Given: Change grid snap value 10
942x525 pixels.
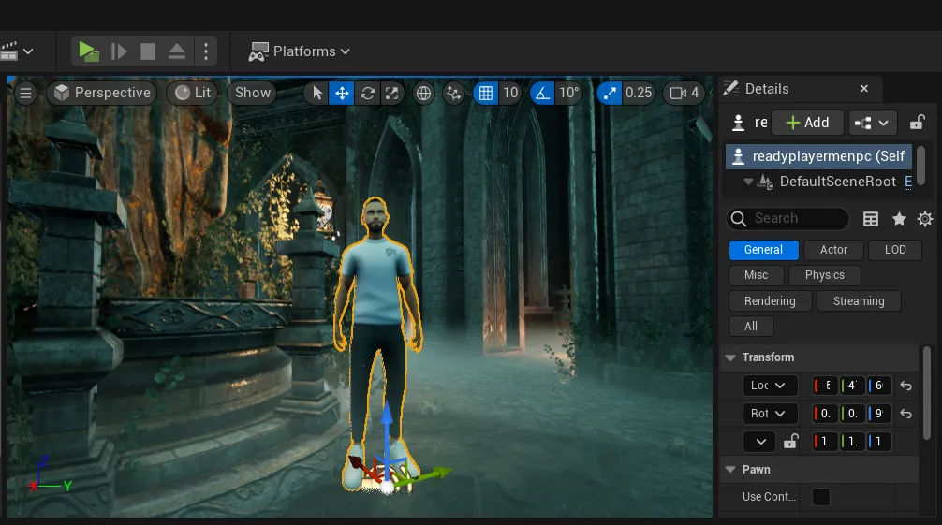Looking at the screenshot, I should 510,93.
